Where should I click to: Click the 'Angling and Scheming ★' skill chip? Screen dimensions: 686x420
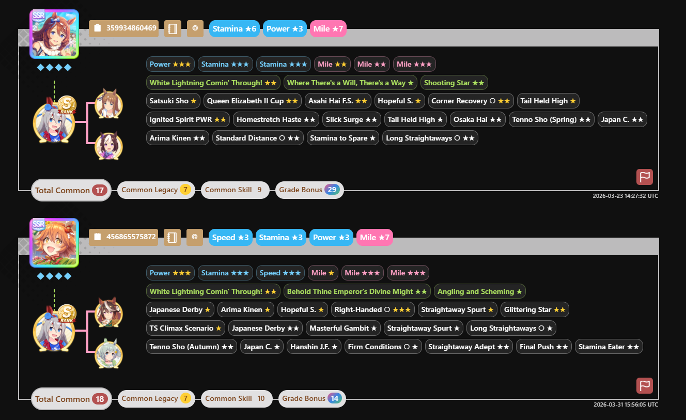[480, 291]
